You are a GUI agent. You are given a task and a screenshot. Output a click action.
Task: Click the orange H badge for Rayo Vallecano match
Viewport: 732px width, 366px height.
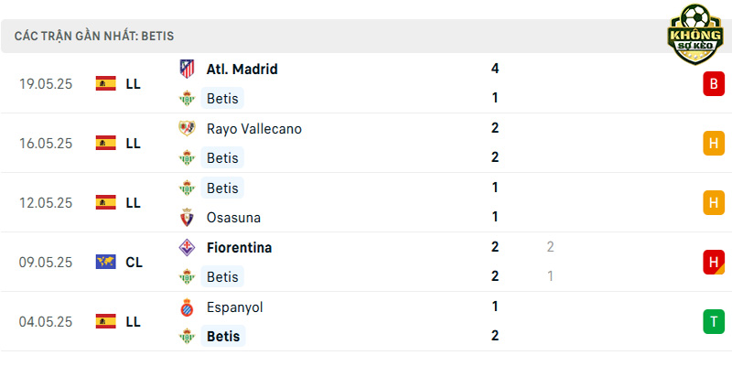click(x=714, y=144)
